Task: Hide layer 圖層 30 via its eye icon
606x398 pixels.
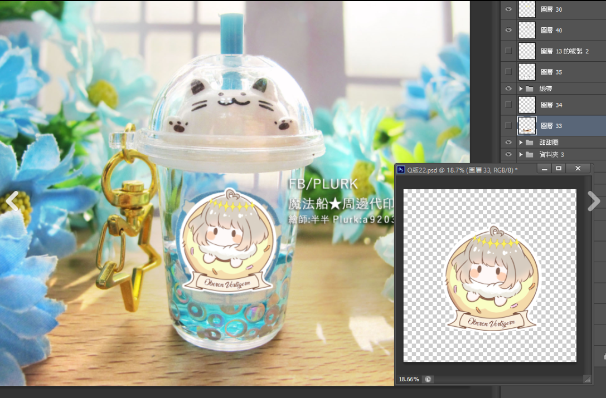Action: click(508, 9)
